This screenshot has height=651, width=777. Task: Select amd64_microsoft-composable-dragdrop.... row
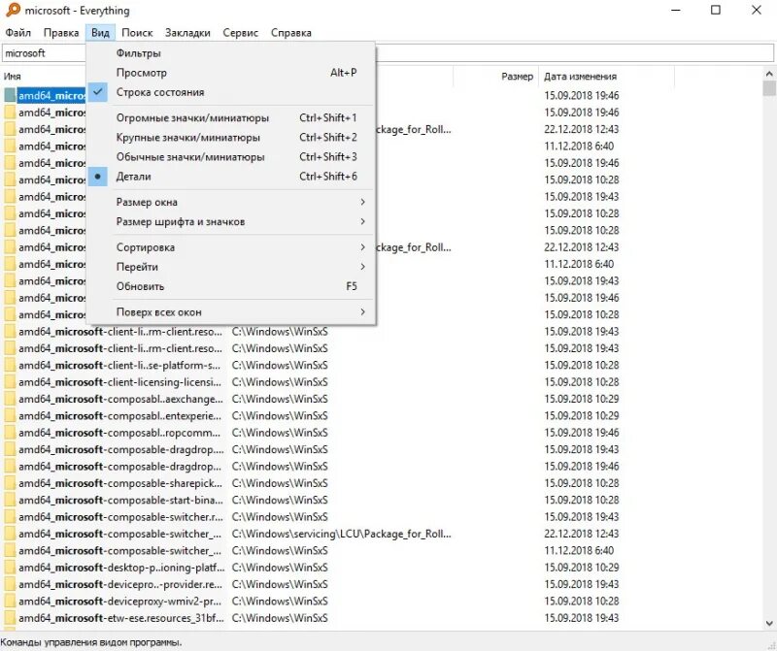(x=120, y=449)
